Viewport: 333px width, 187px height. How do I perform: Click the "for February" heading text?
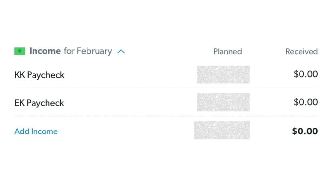point(87,51)
